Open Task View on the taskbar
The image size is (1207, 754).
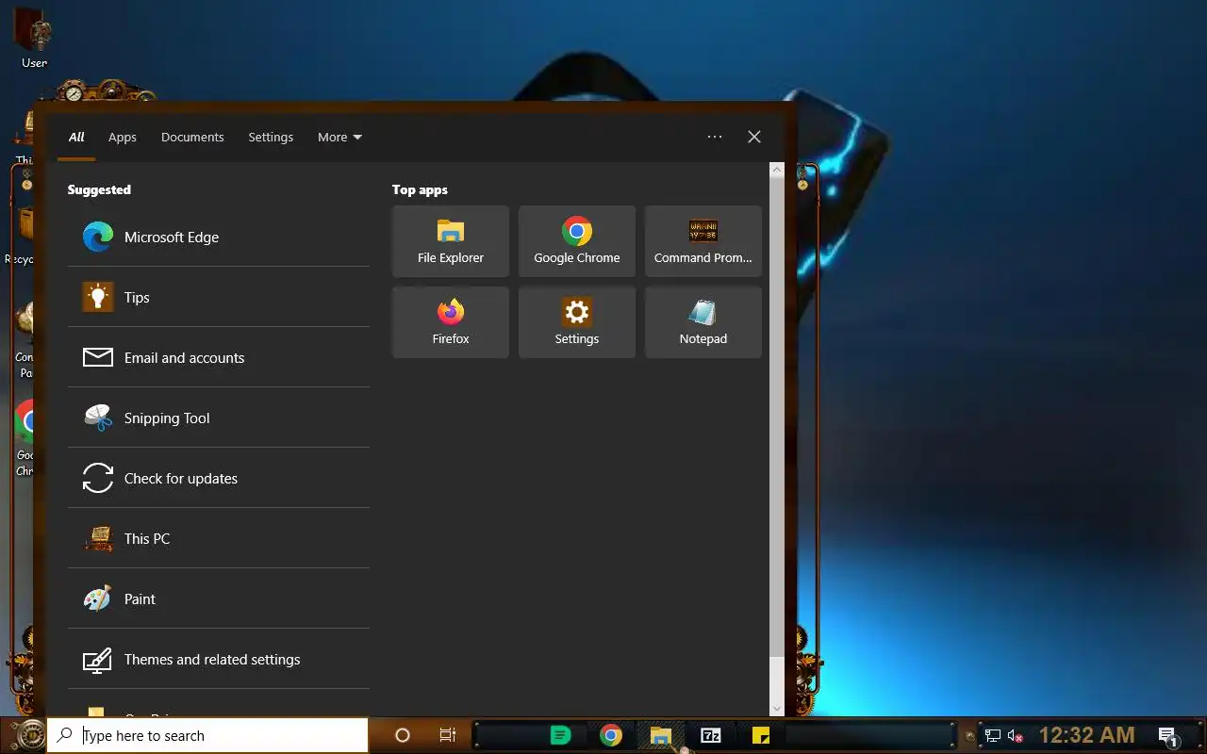448,735
